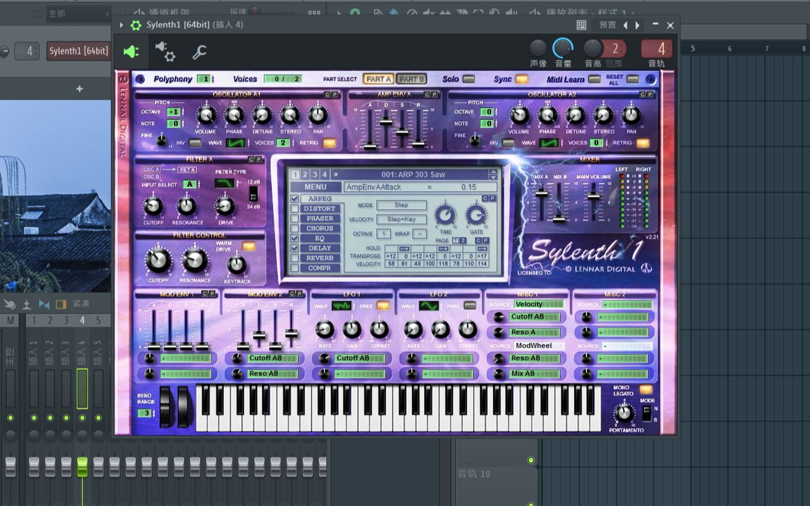Viewport: 810px width, 506px height.
Task: Enable the REVERB effect checkbox
Action: (x=295, y=258)
